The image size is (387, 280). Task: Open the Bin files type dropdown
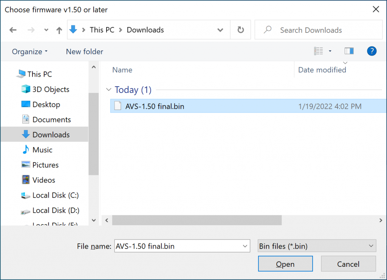pyautogui.click(x=317, y=246)
